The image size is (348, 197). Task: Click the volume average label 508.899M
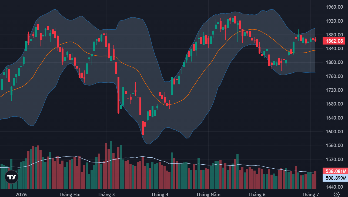click(335, 178)
